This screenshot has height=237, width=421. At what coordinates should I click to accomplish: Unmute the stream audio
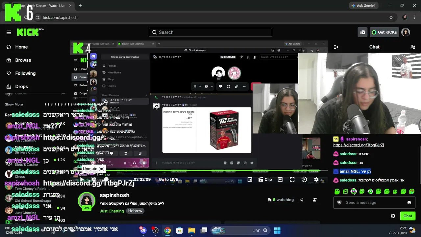point(94,180)
